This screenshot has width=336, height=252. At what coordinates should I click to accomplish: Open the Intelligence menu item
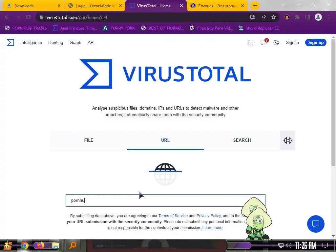(31, 42)
